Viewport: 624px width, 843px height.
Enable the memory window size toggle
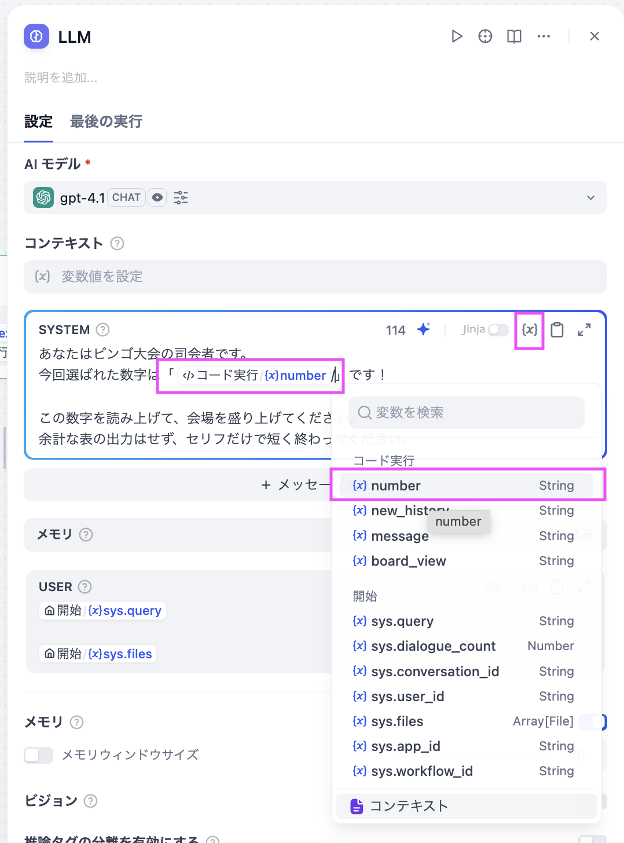(39, 755)
